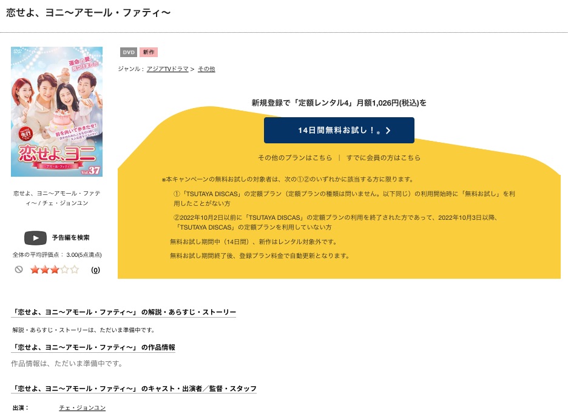Click the 予告編を検索 text label
This screenshot has height=416, width=568.
point(70,237)
